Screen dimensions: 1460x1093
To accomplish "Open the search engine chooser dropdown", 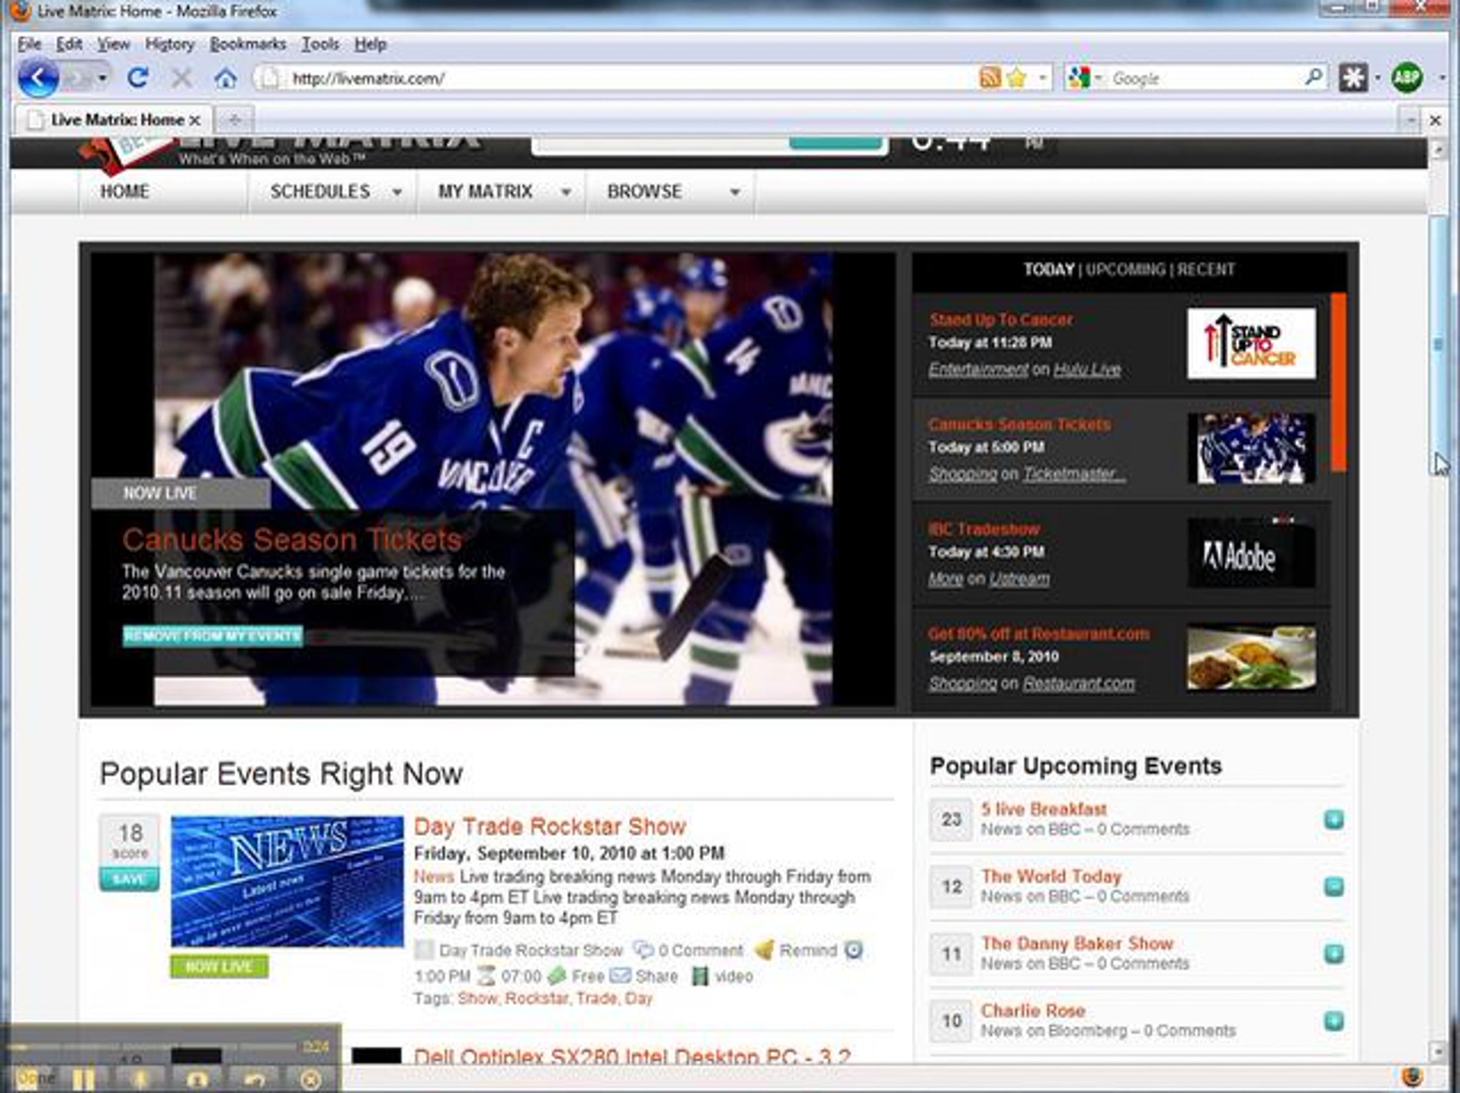I will tap(1098, 79).
